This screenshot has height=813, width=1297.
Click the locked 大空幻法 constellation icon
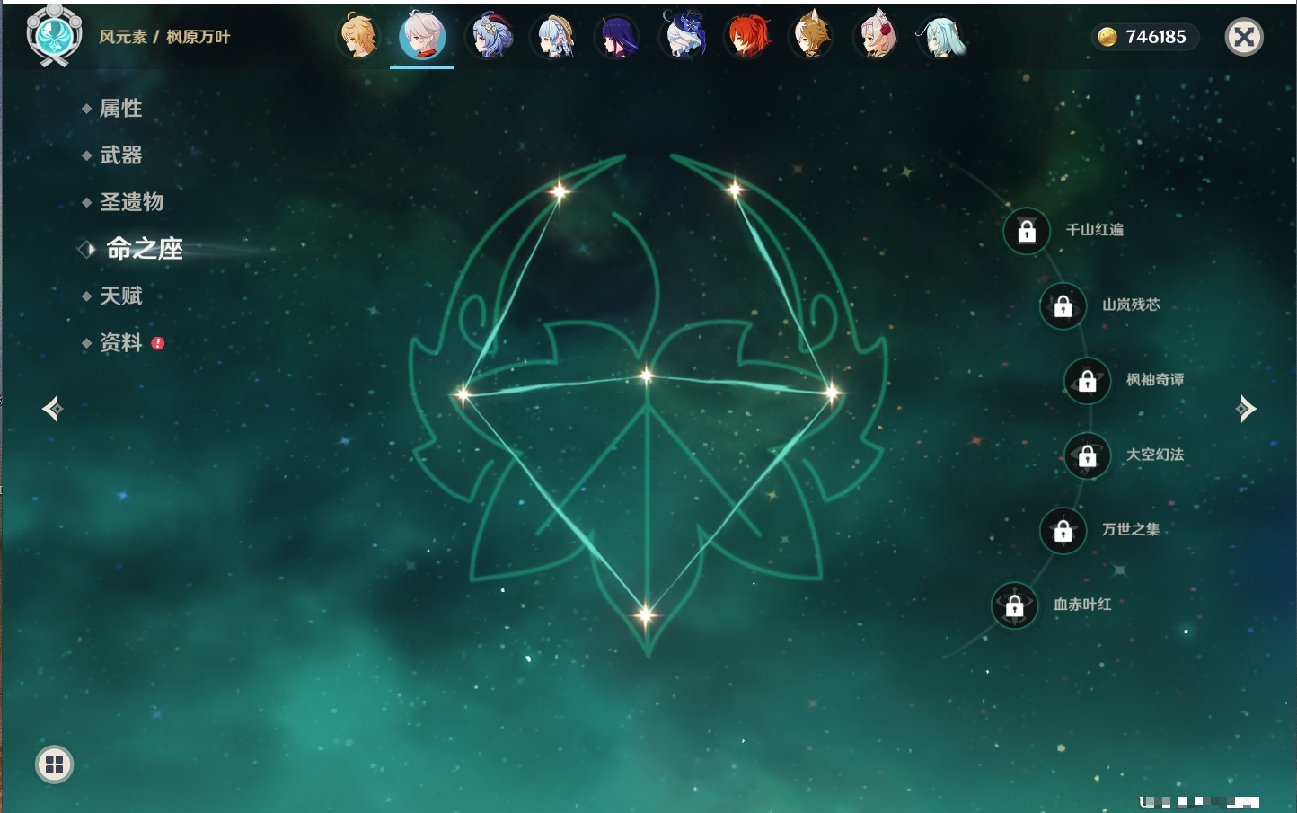[x=1088, y=456]
